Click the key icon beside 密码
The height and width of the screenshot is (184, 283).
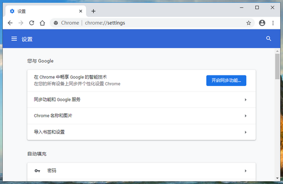click(37, 171)
